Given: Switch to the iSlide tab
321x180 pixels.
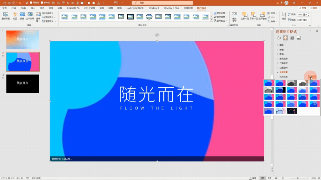Looking at the screenshot, I should 23,8.
